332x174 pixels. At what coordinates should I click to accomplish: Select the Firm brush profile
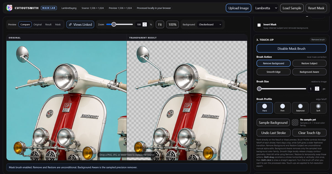click(x=282, y=108)
